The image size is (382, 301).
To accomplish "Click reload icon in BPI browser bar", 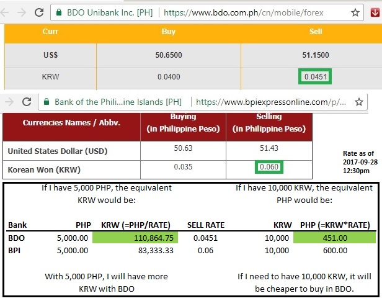I will click(x=27, y=102).
